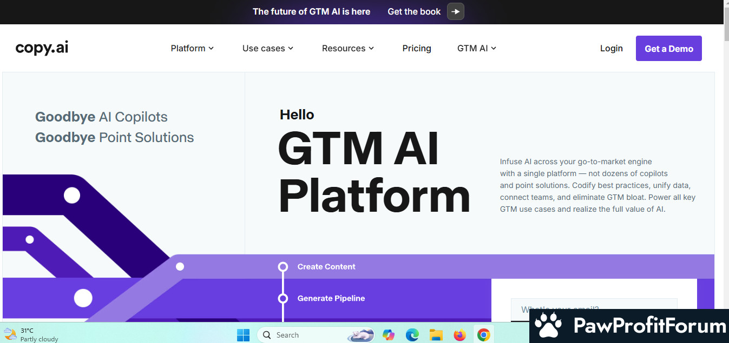
Task: Go to the Pricing page
Action: (x=417, y=48)
